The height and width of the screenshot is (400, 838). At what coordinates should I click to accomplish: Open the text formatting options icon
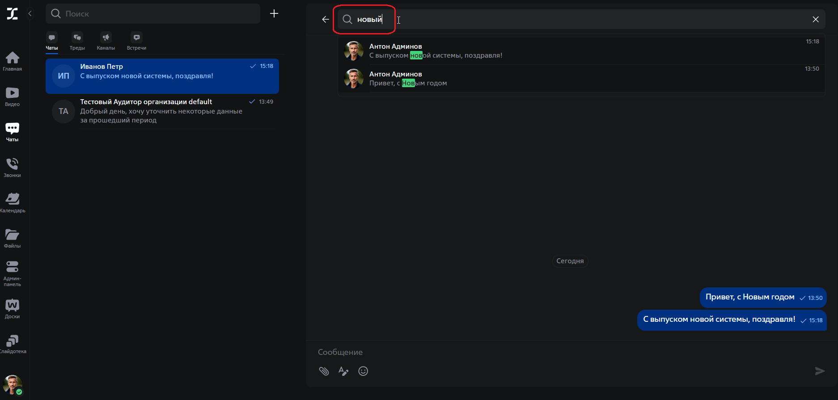(x=343, y=371)
